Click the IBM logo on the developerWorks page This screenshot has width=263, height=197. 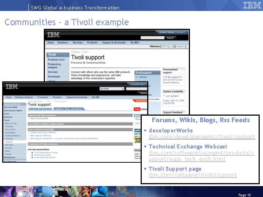[12, 86]
